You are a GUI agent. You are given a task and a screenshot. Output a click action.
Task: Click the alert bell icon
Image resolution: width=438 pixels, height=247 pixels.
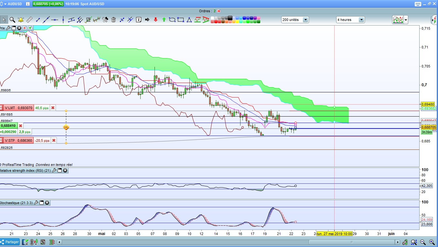(21, 20)
